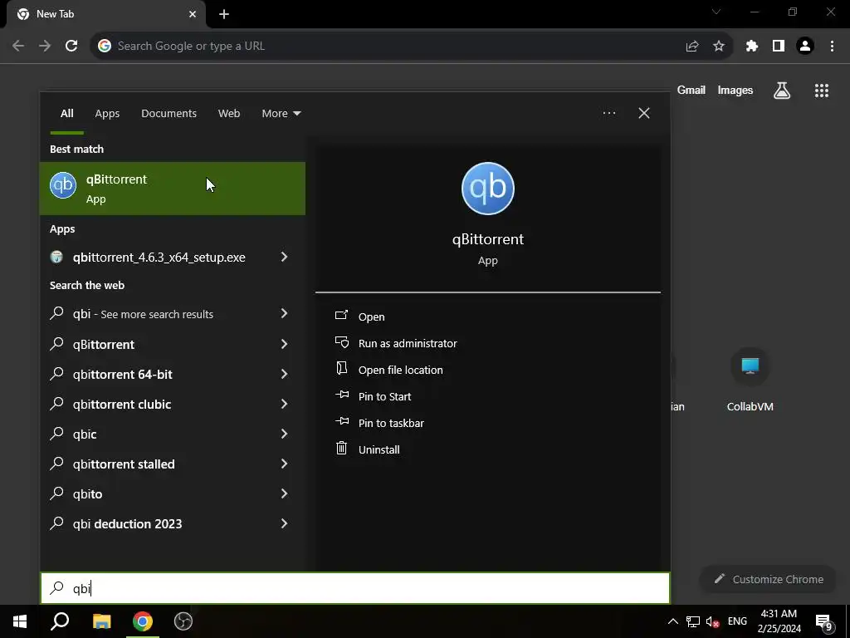Click the Chrome reload button

point(71,46)
